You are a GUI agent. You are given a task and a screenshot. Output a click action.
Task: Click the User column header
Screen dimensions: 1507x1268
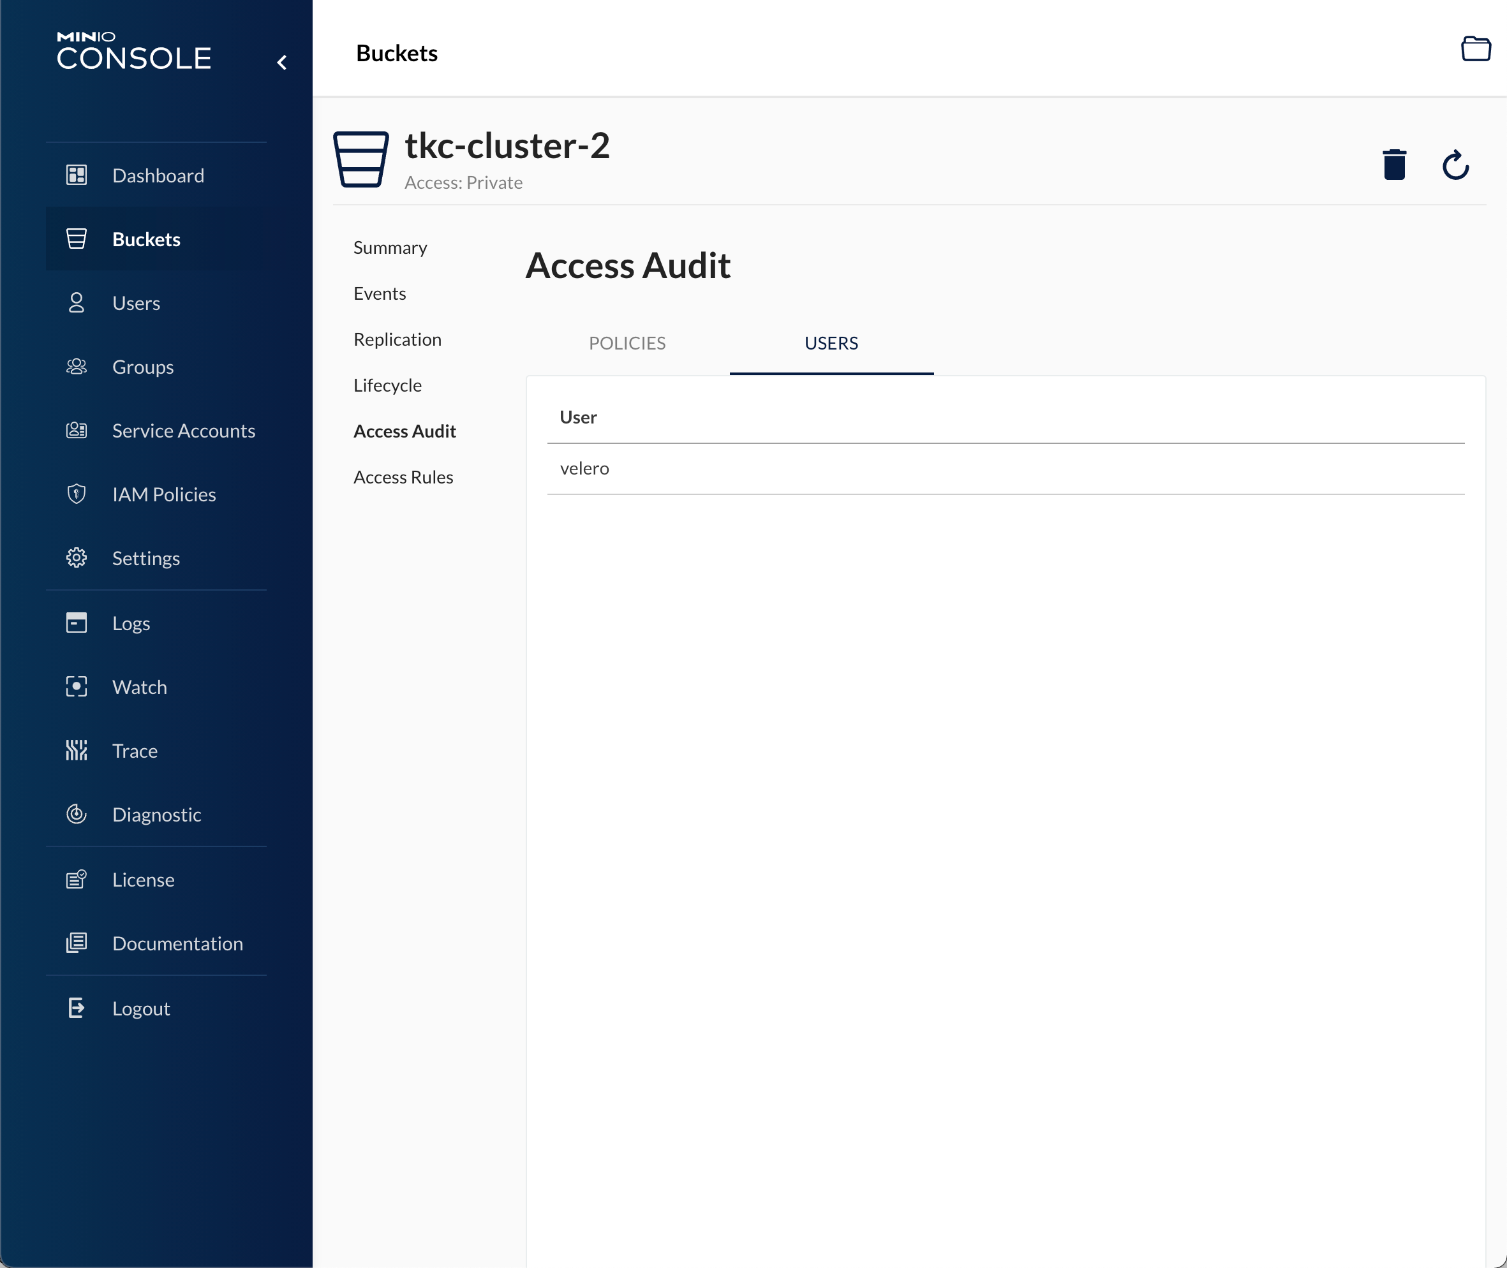coord(578,417)
